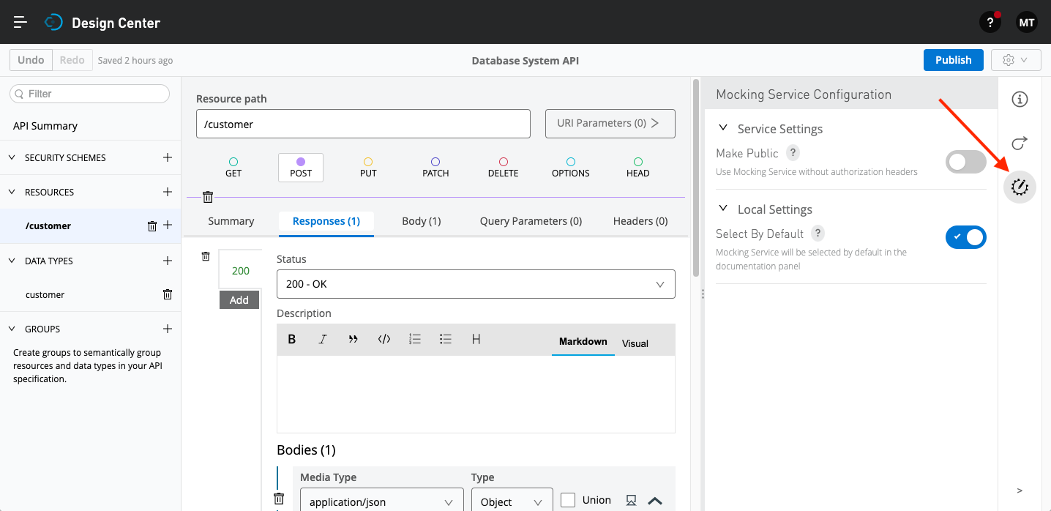Open the Status 200 - OK dropdown
The height and width of the screenshot is (511, 1051).
click(x=476, y=284)
